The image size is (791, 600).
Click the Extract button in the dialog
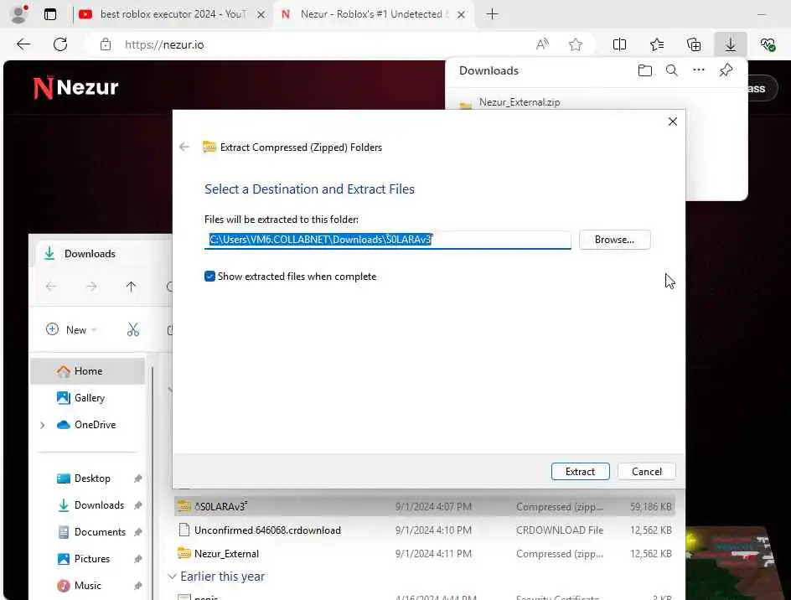point(580,471)
